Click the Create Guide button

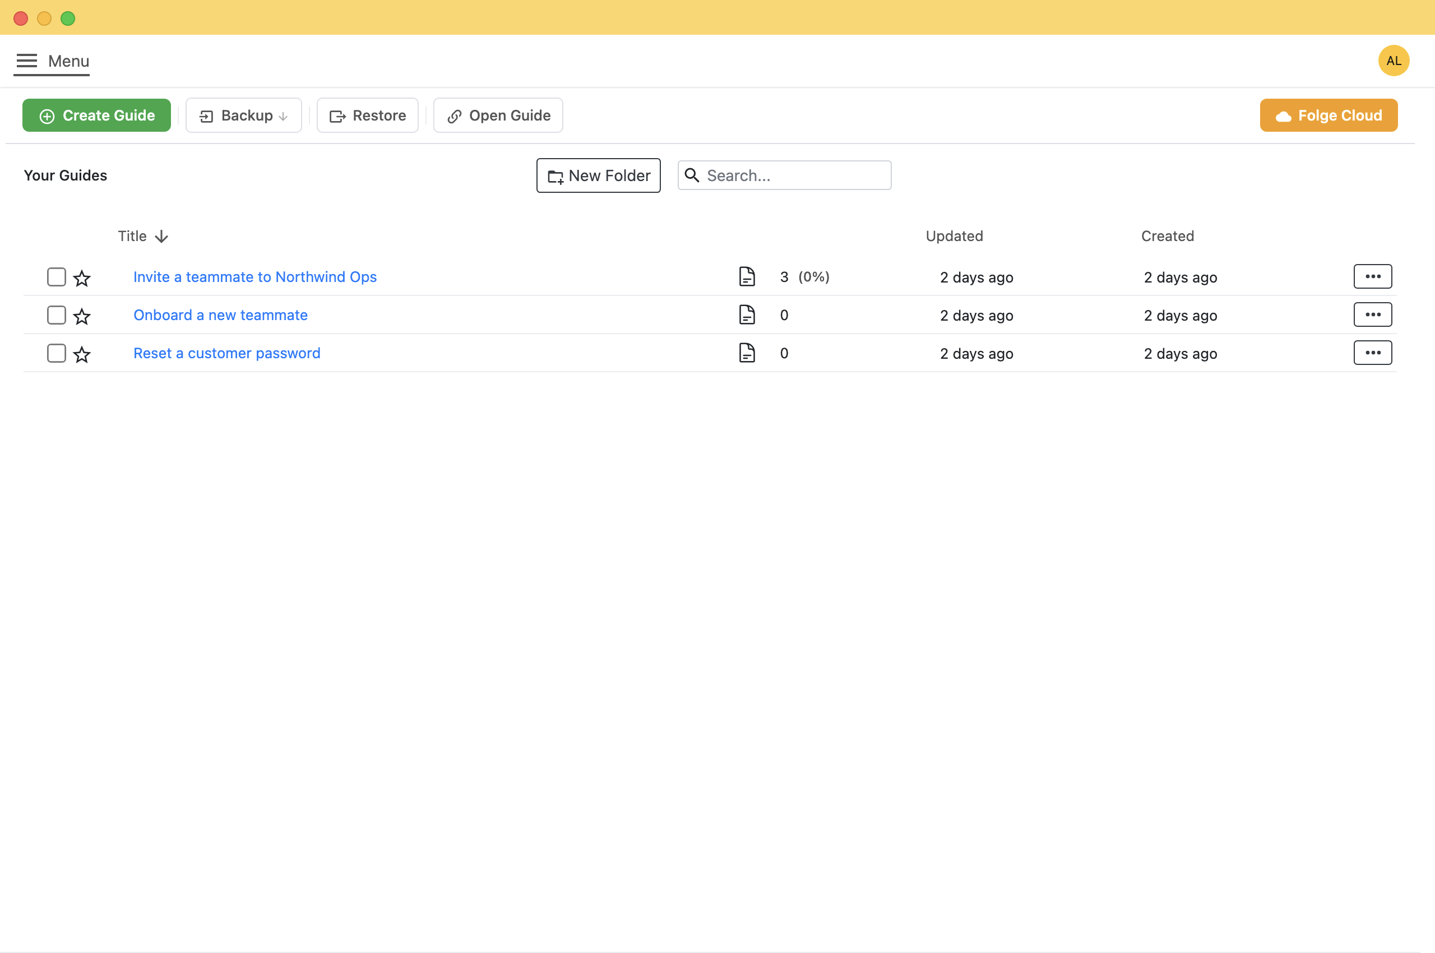96,115
